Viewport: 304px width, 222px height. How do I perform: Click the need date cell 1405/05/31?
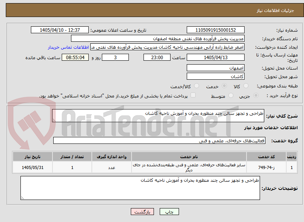point(32,167)
